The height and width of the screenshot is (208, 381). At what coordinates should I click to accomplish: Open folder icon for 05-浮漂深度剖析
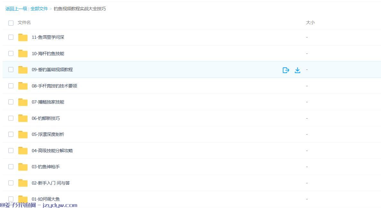click(x=23, y=134)
